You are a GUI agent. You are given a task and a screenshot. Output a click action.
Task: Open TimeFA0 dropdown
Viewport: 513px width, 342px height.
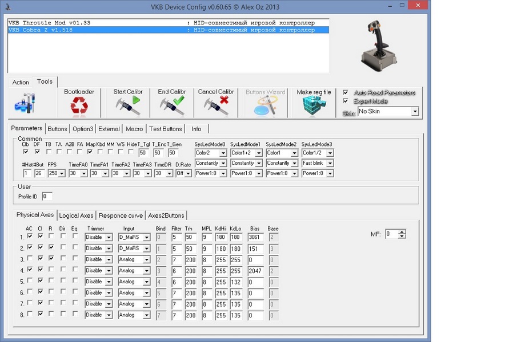click(x=78, y=173)
